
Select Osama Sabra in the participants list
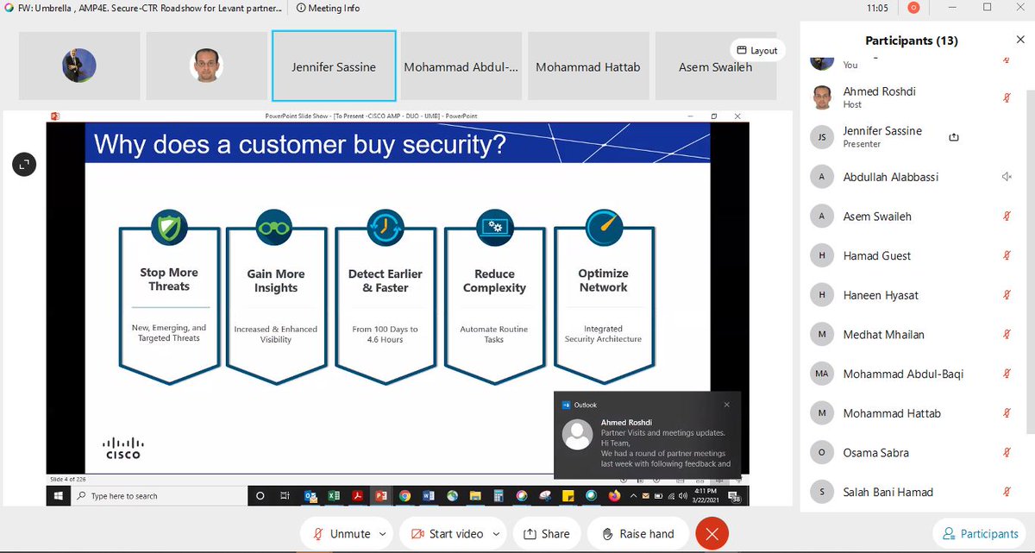pos(914,453)
